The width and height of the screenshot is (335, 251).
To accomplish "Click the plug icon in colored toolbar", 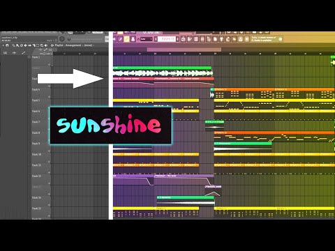I will (x=221, y=39).
